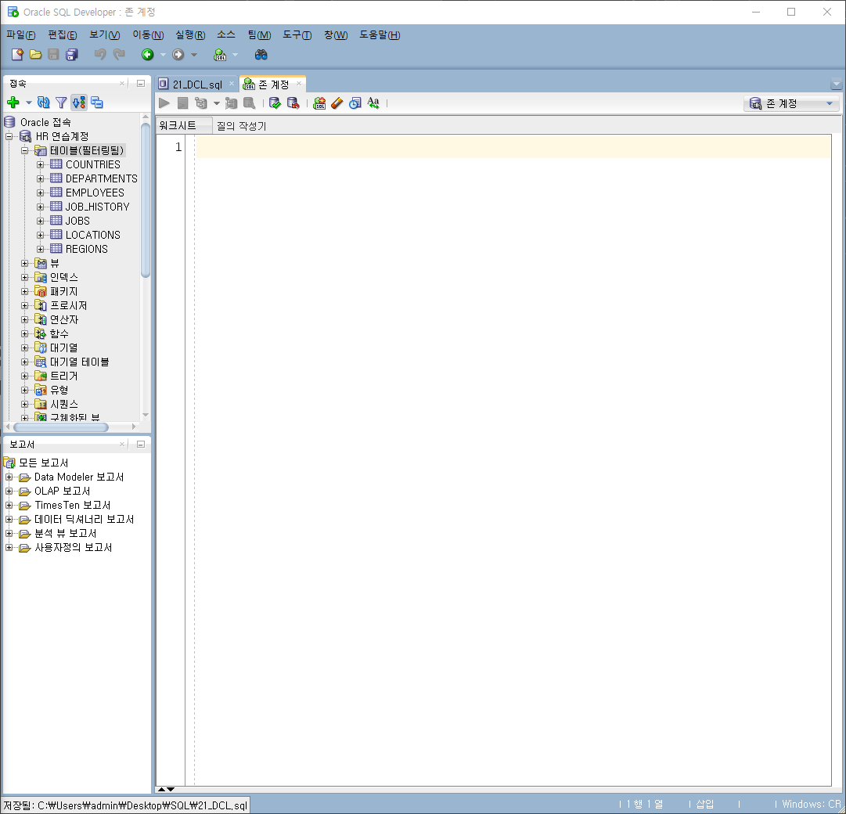Image resolution: width=846 pixels, height=814 pixels.
Task: Expand Data Modeler 보고서 folder
Action: [9, 477]
